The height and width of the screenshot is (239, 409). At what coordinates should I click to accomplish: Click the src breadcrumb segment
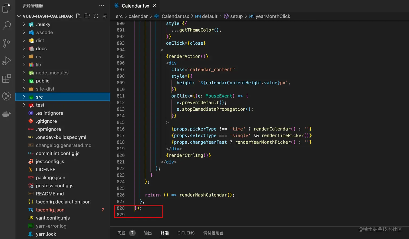click(x=119, y=16)
